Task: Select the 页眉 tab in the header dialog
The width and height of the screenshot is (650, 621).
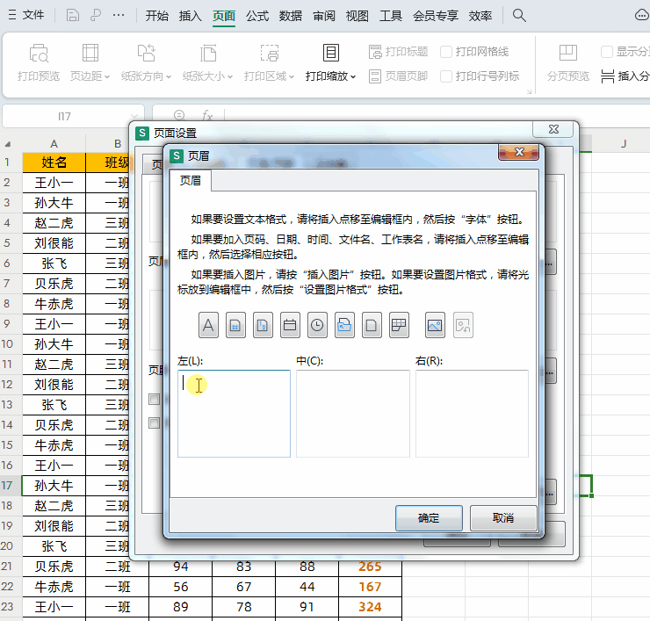Action: (191, 180)
